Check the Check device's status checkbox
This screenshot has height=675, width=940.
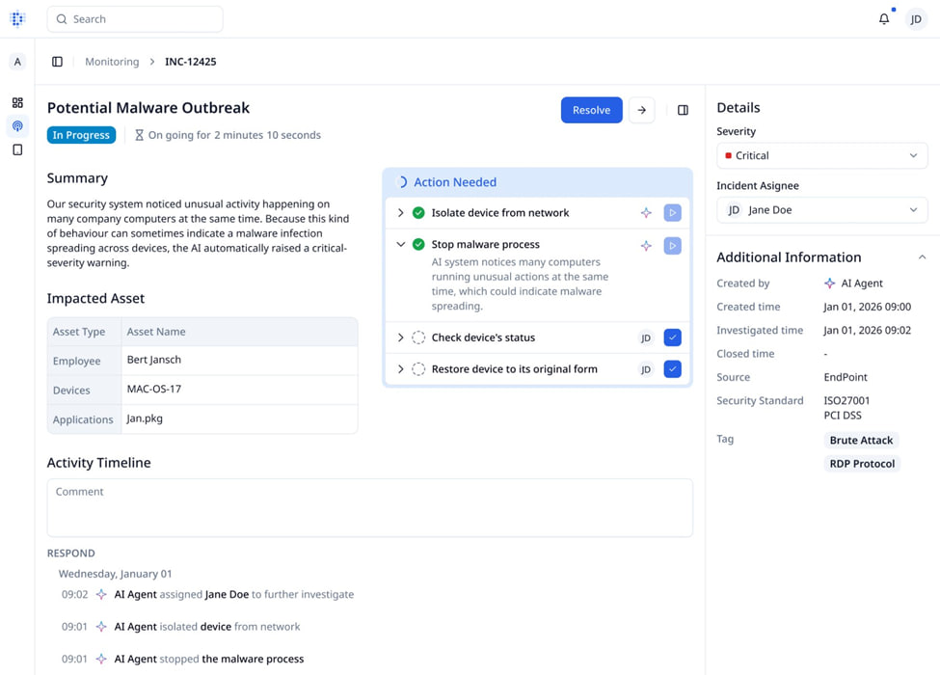click(672, 337)
